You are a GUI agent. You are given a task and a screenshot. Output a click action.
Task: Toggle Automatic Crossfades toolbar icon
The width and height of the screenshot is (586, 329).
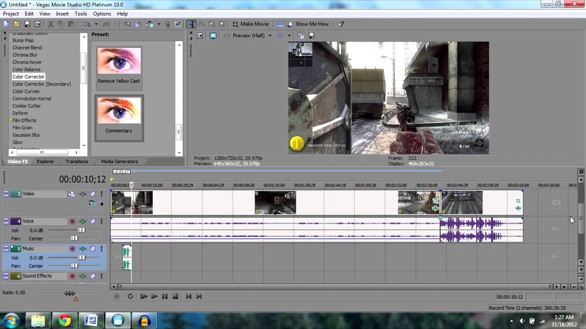point(138,24)
